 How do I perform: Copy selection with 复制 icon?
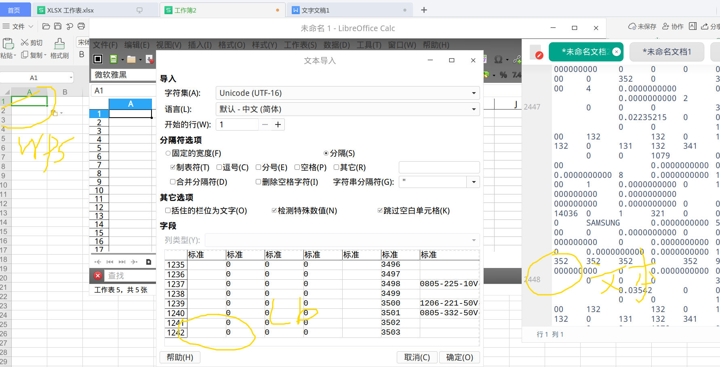[25, 55]
